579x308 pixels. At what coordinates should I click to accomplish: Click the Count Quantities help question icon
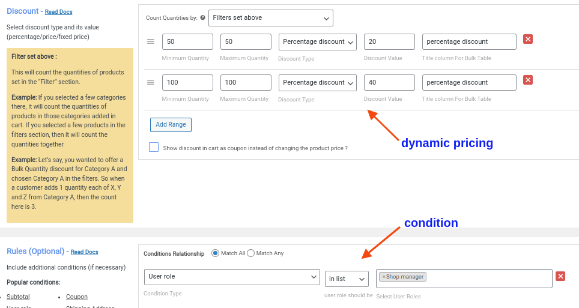point(202,18)
